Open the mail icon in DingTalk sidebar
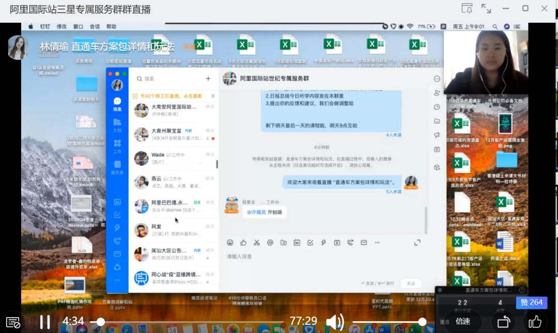 click(x=117, y=253)
